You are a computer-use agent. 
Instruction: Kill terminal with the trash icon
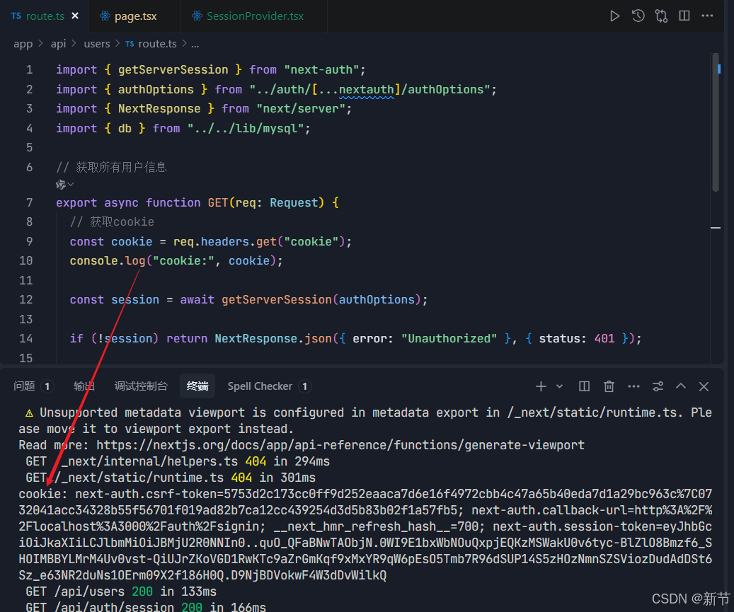[609, 386]
